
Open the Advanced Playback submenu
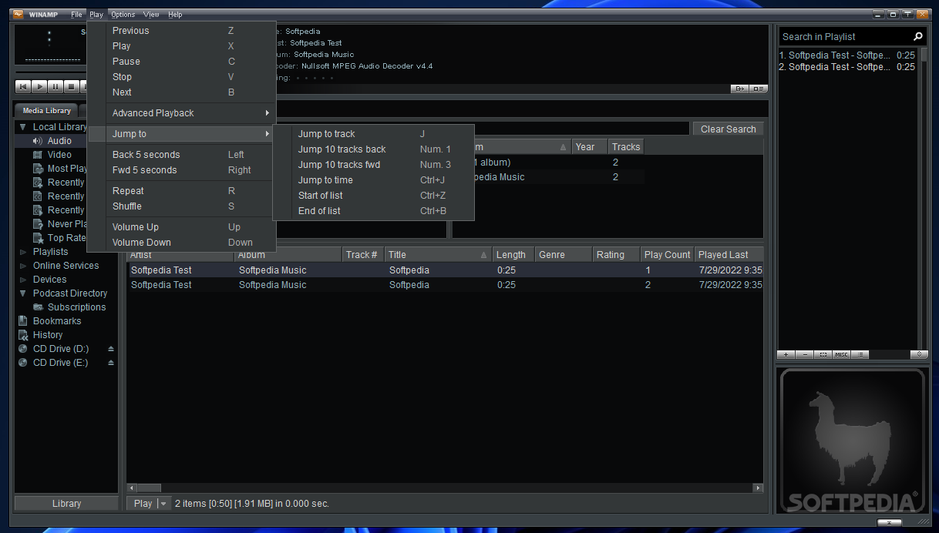tap(182, 113)
